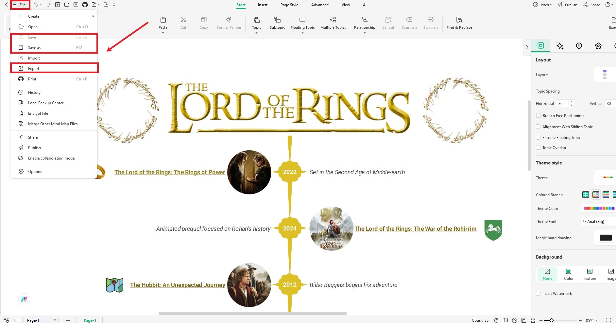616x323 pixels.
Task: Click the Share button at top right
Action: tap(591, 5)
